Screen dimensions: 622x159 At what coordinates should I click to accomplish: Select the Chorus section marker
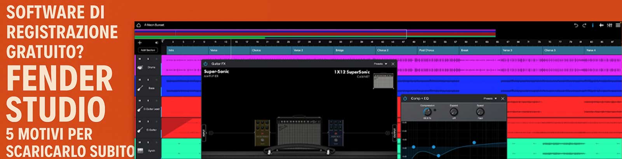(271, 50)
